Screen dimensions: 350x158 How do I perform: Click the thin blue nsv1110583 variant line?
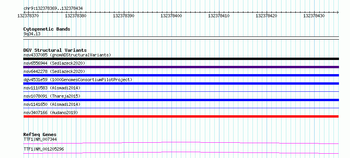[181, 91]
